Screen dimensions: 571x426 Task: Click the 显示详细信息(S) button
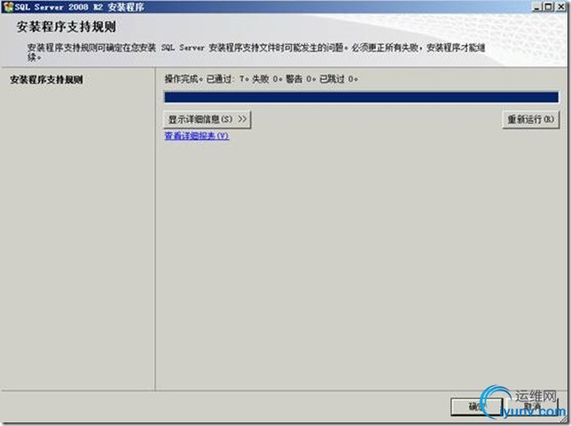coord(207,120)
